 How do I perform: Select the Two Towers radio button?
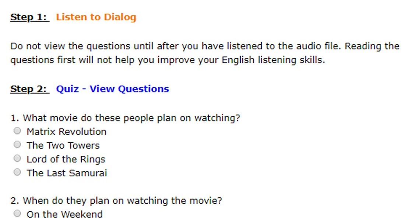pos(17,144)
